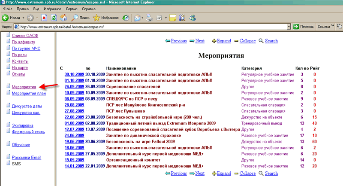Open the На карте link
Viewport: 343px width, 186px height.
pos(20,68)
